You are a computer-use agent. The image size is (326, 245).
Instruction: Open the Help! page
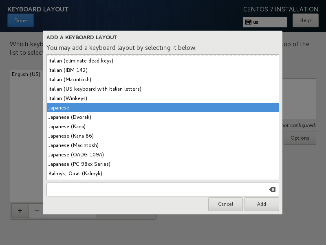pos(305,20)
